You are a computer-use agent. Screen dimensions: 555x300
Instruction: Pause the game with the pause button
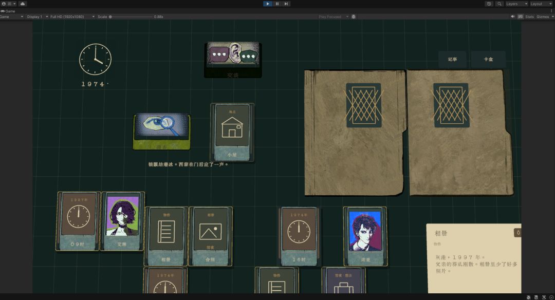(277, 4)
